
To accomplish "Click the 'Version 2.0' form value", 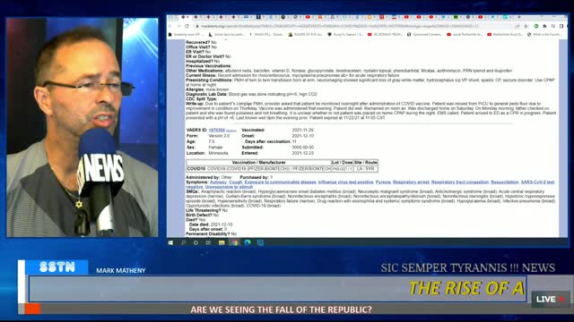I will click(x=219, y=136).
